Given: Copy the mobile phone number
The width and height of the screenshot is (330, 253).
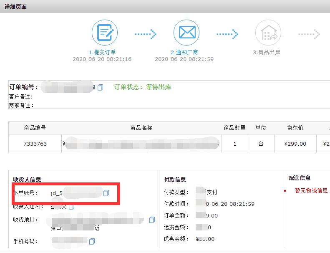Looking at the screenshot, I should pos(92,241).
